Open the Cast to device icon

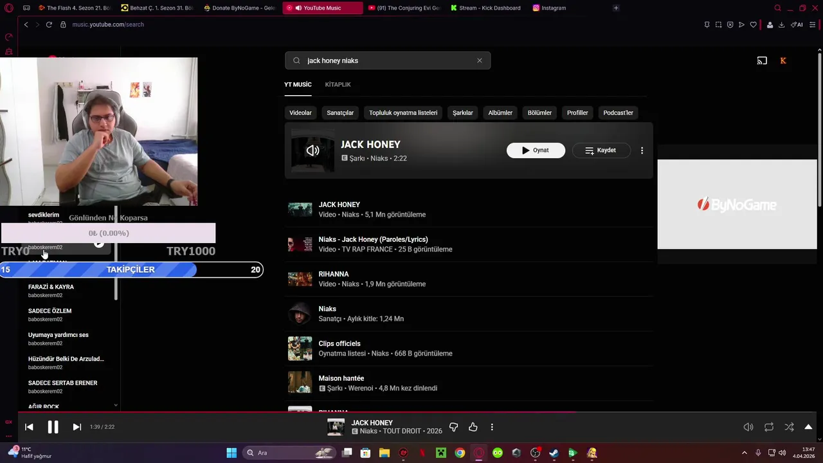pyautogui.click(x=762, y=60)
